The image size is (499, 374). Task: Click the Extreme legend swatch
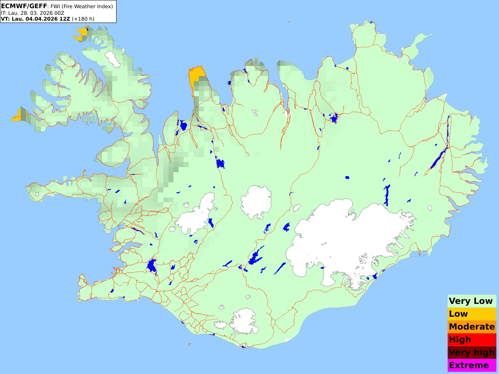pos(472,365)
